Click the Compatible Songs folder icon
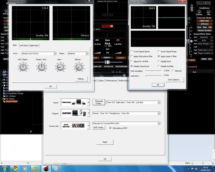 click(4, 94)
